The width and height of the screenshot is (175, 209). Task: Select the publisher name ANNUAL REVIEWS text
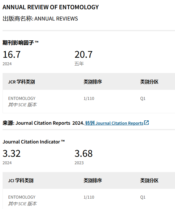(56, 19)
